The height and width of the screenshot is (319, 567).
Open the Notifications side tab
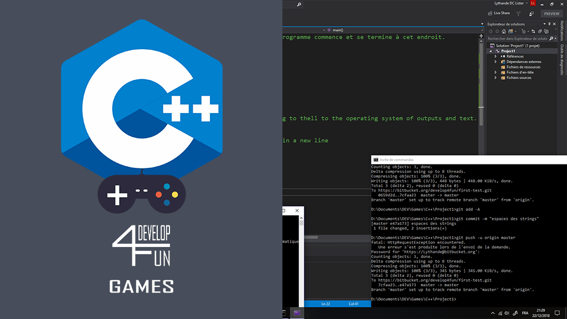pyautogui.click(x=561, y=31)
